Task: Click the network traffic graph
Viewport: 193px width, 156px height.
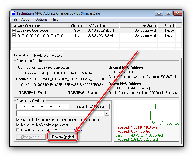Action: 147,113
